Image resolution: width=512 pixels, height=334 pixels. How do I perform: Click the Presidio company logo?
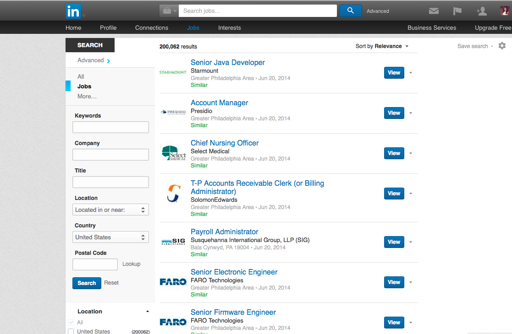(173, 113)
